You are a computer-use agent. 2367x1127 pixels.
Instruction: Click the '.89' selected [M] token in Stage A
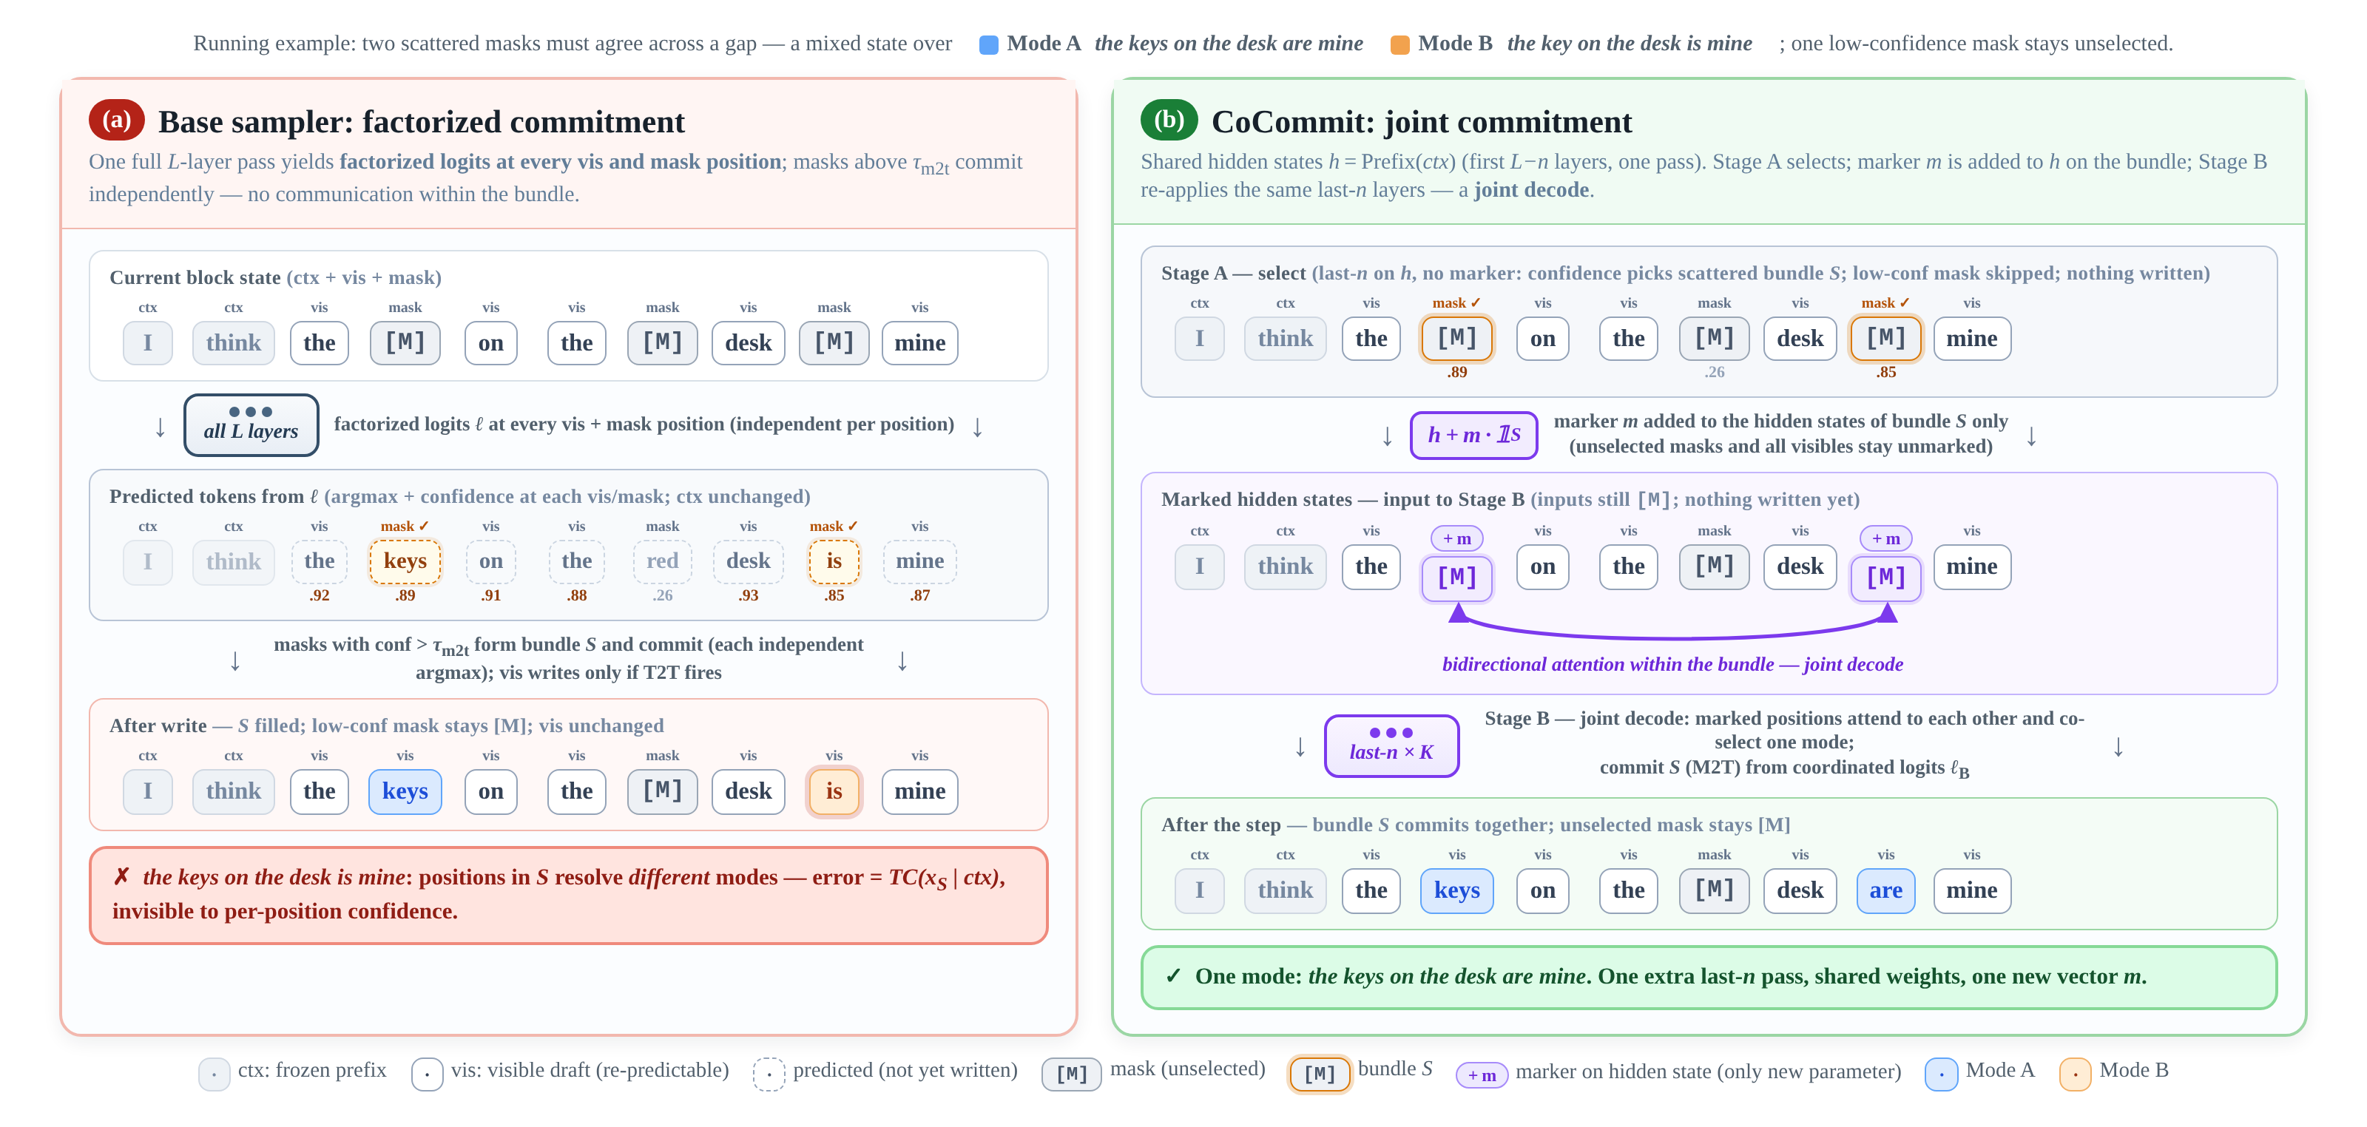1456,338
